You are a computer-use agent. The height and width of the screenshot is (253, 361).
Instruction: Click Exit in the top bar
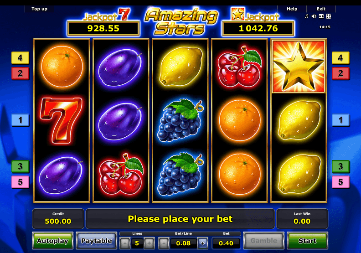coord(321,9)
